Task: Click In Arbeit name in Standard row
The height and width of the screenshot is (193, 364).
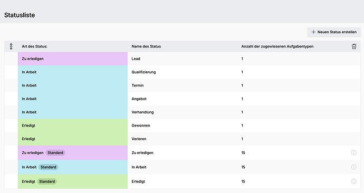Action: (x=139, y=167)
